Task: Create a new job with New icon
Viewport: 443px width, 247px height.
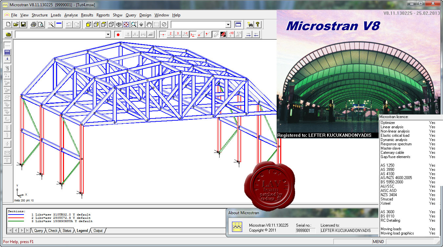Action: (x=9, y=25)
